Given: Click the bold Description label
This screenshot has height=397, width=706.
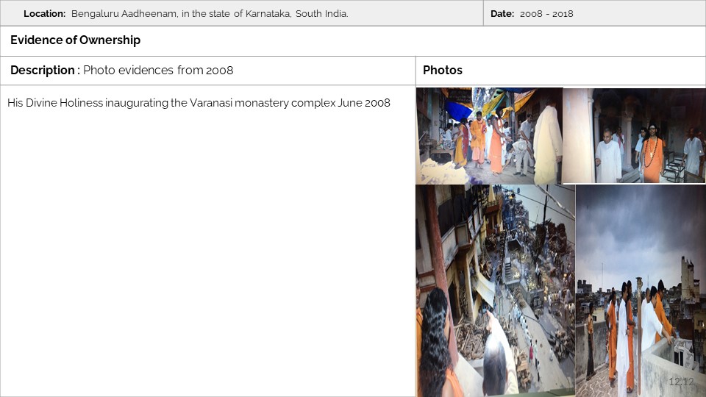Looking at the screenshot, I should (x=43, y=71).
